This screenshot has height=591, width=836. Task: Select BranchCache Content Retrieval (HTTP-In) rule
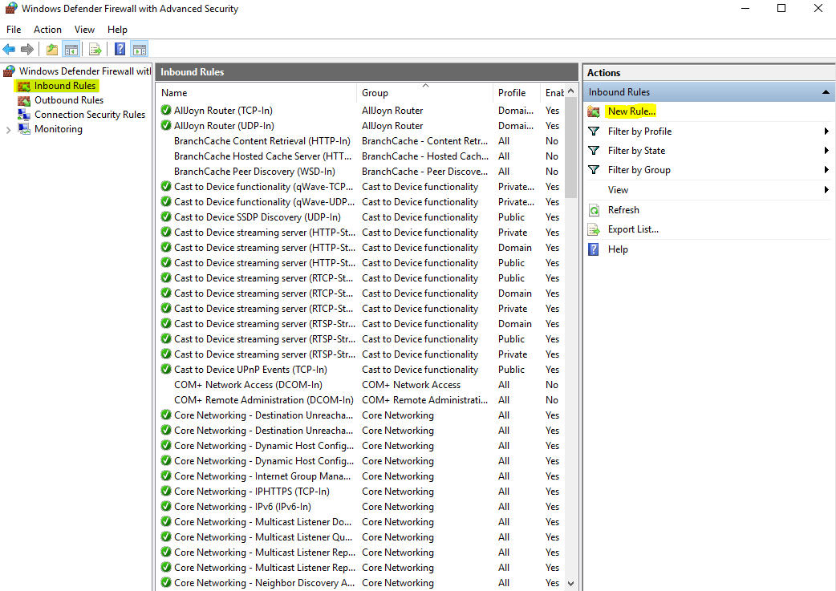(x=360, y=141)
